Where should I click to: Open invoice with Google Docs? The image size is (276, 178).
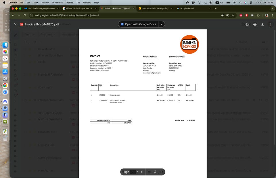point(139,24)
